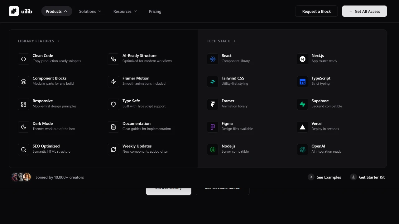Click the uilib logo in the navbar
The width and height of the screenshot is (399, 224).
click(x=21, y=11)
